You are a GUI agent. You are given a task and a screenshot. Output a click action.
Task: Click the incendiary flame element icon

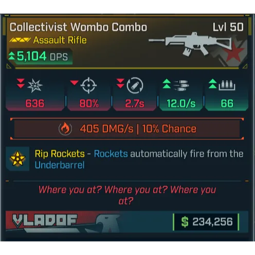click(x=65, y=129)
